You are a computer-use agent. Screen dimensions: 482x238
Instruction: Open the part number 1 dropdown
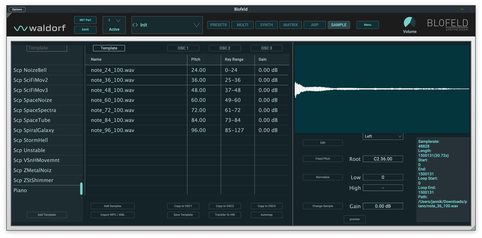point(114,20)
